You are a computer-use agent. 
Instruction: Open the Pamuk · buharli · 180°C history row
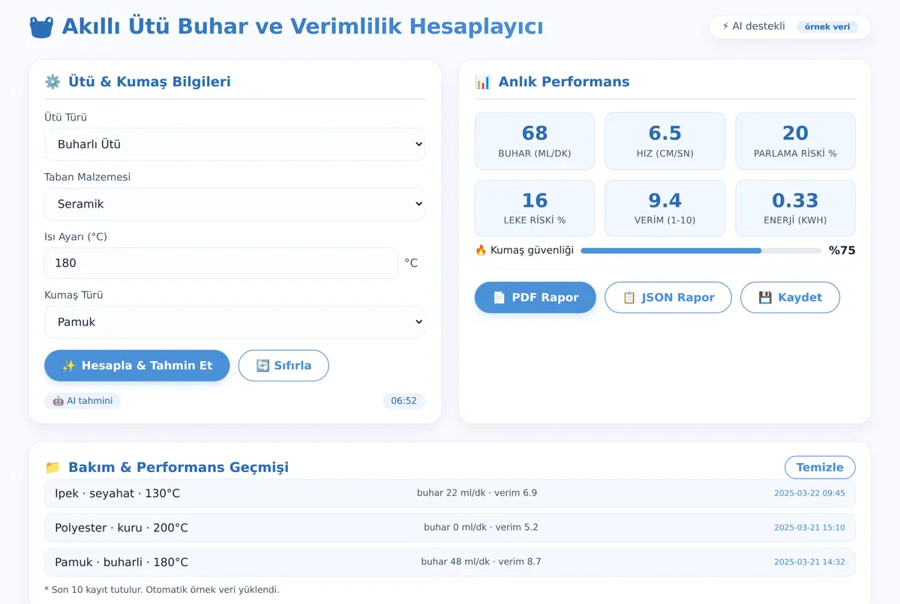(x=450, y=562)
